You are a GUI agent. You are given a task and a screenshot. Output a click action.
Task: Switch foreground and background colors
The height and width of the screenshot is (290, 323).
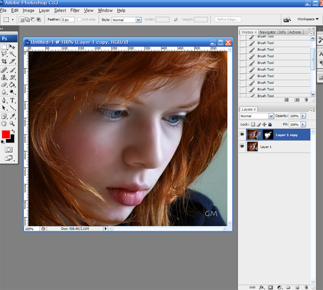click(13, 131)
